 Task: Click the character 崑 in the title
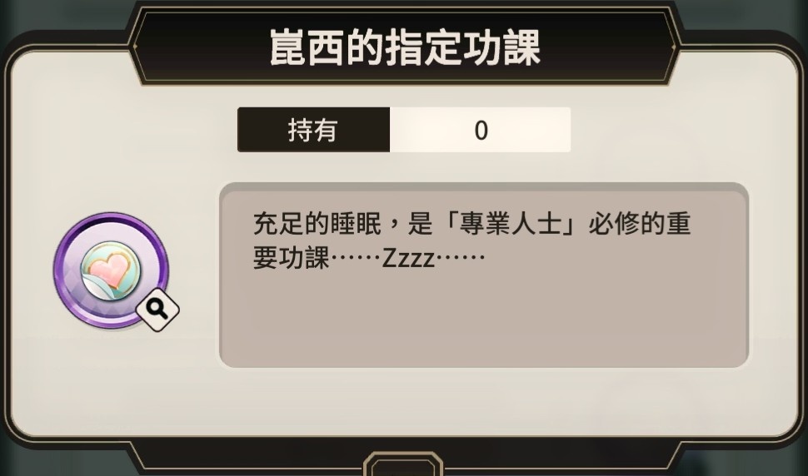[288, 47]
